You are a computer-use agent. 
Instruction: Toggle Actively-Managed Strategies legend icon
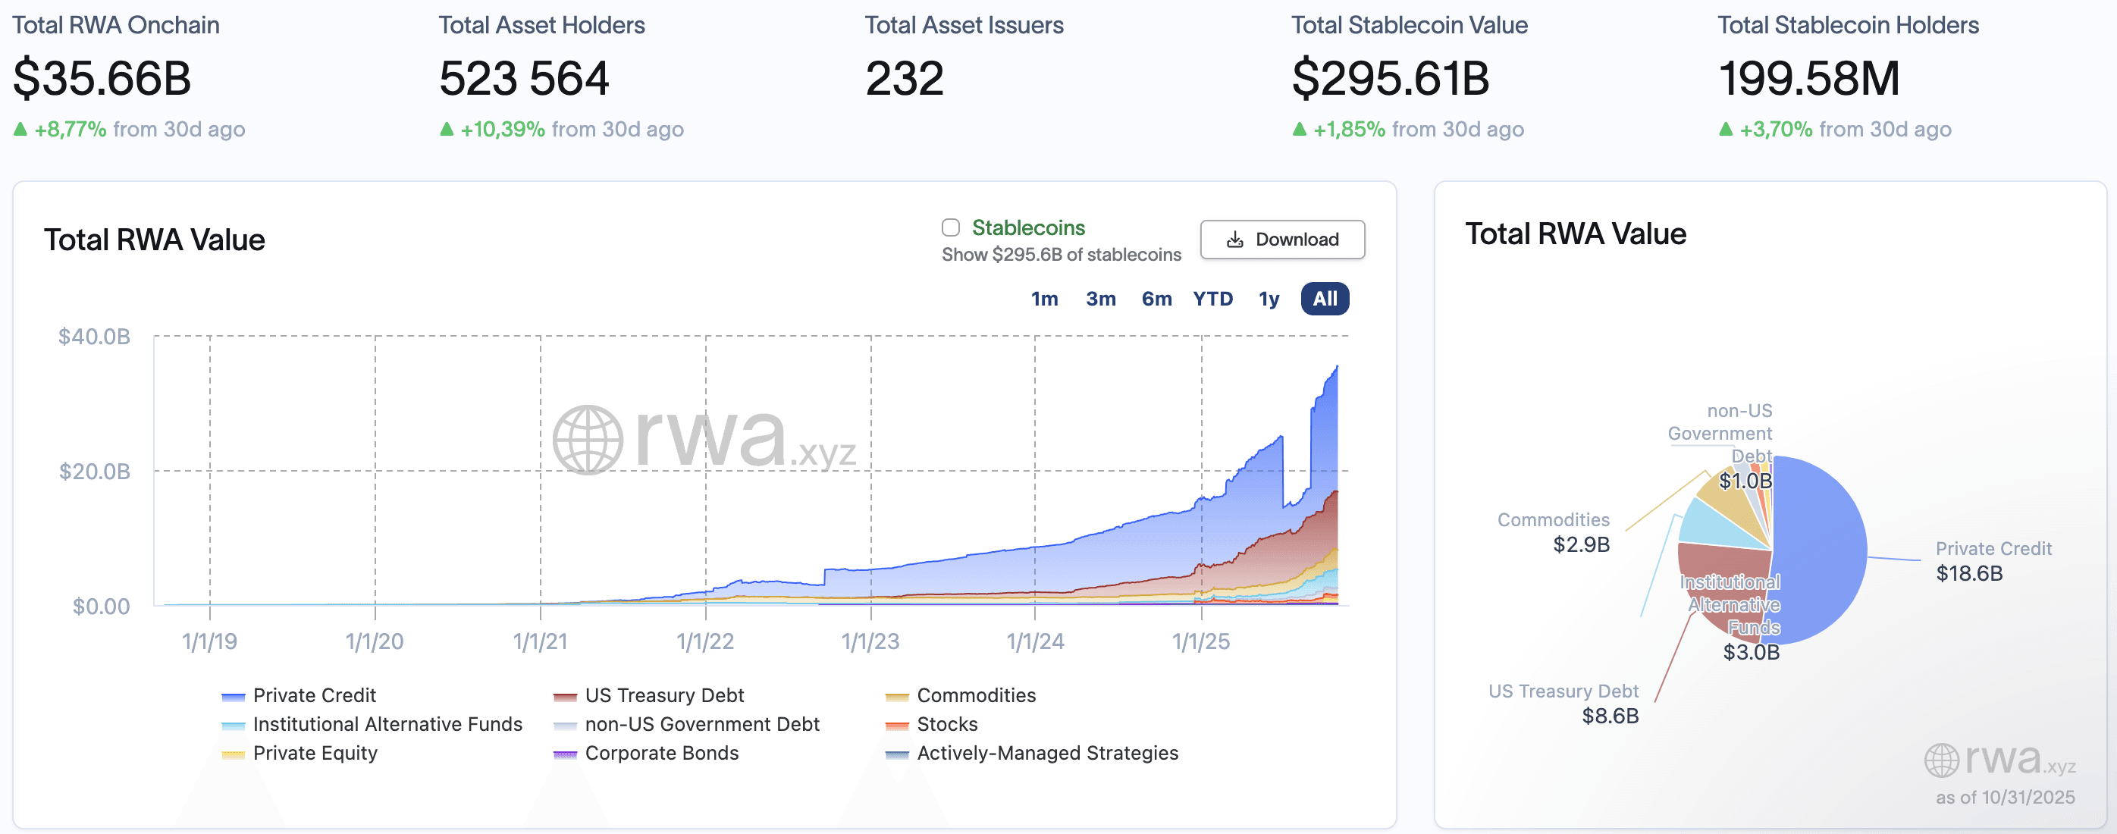point(896,754)
